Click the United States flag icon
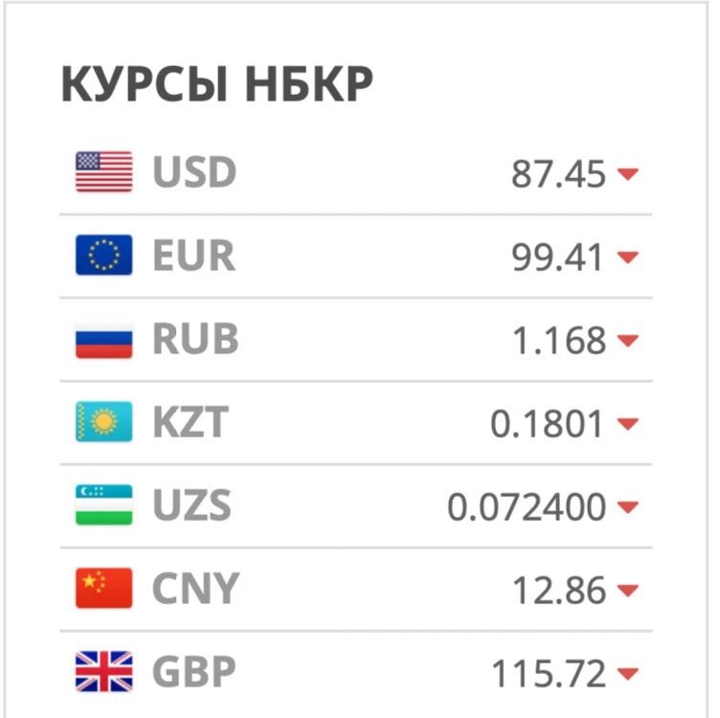Viewport: 720px width, 718px height. pyautogui.click(x=103, y=171)
